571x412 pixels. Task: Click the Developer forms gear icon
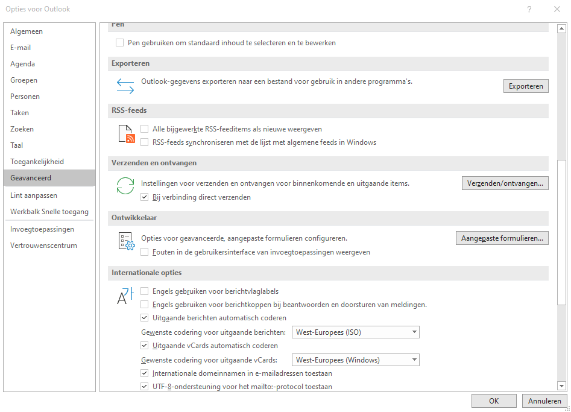[125, 241]
